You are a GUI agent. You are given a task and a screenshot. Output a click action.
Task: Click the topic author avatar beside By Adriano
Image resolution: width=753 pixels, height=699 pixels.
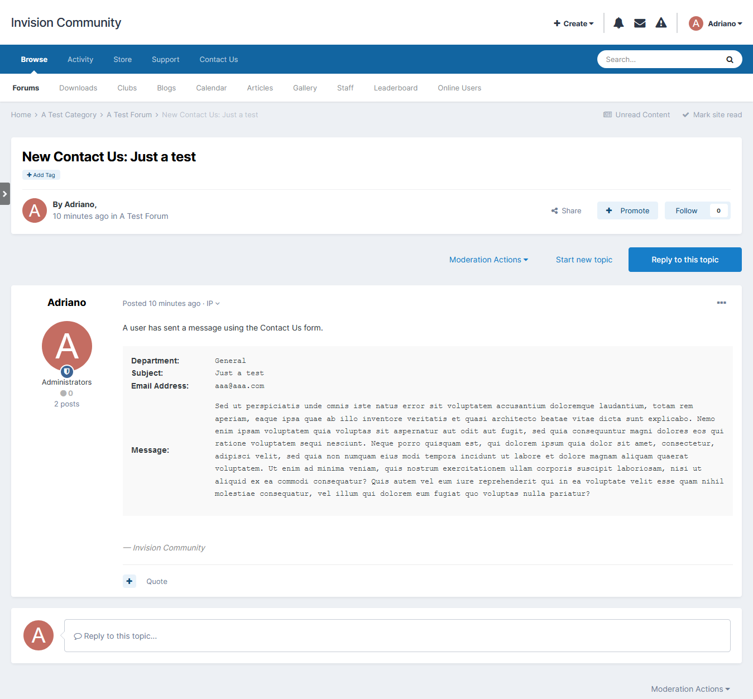click(x=35, y=210)
